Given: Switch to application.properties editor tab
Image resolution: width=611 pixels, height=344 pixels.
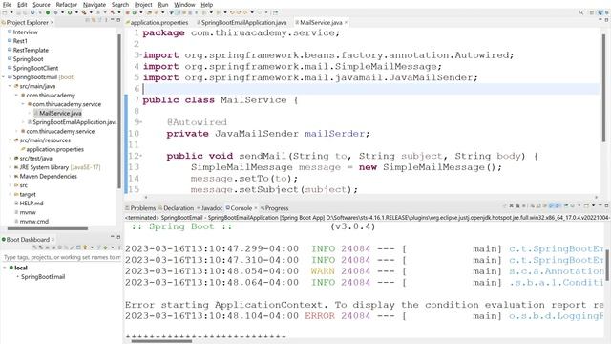Looking at the screenshot, I should coord(157,23).
